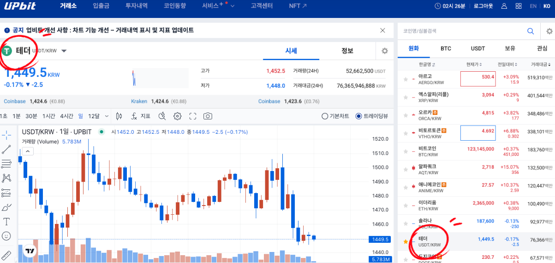
Task: Open the Fibonacci retracement tool
Action: click(x=6, y=163)
